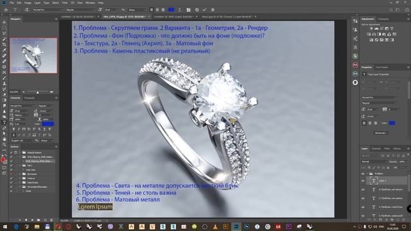Viewport: 411px width, 231px height.
Task: Switch to the Paragraph tab
Action: 30,98
